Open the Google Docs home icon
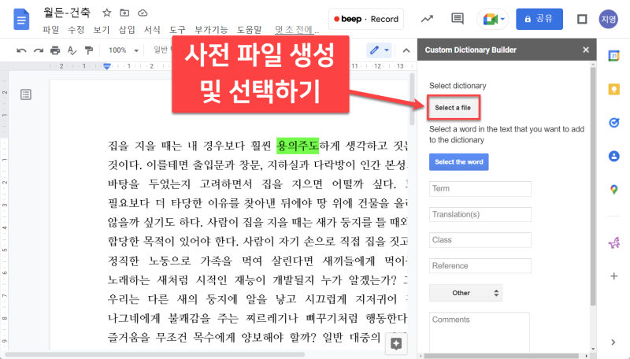630x359 pixels. (x=21, y=19)
